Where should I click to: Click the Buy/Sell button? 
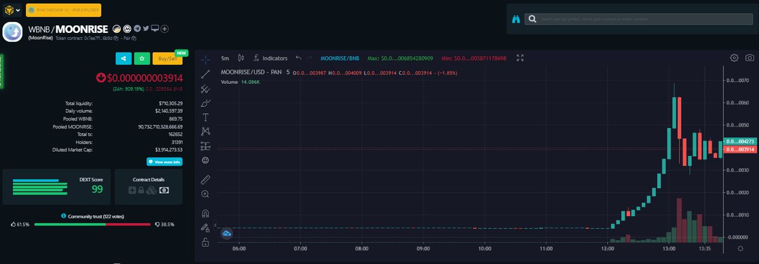click(x=167, y=58)
